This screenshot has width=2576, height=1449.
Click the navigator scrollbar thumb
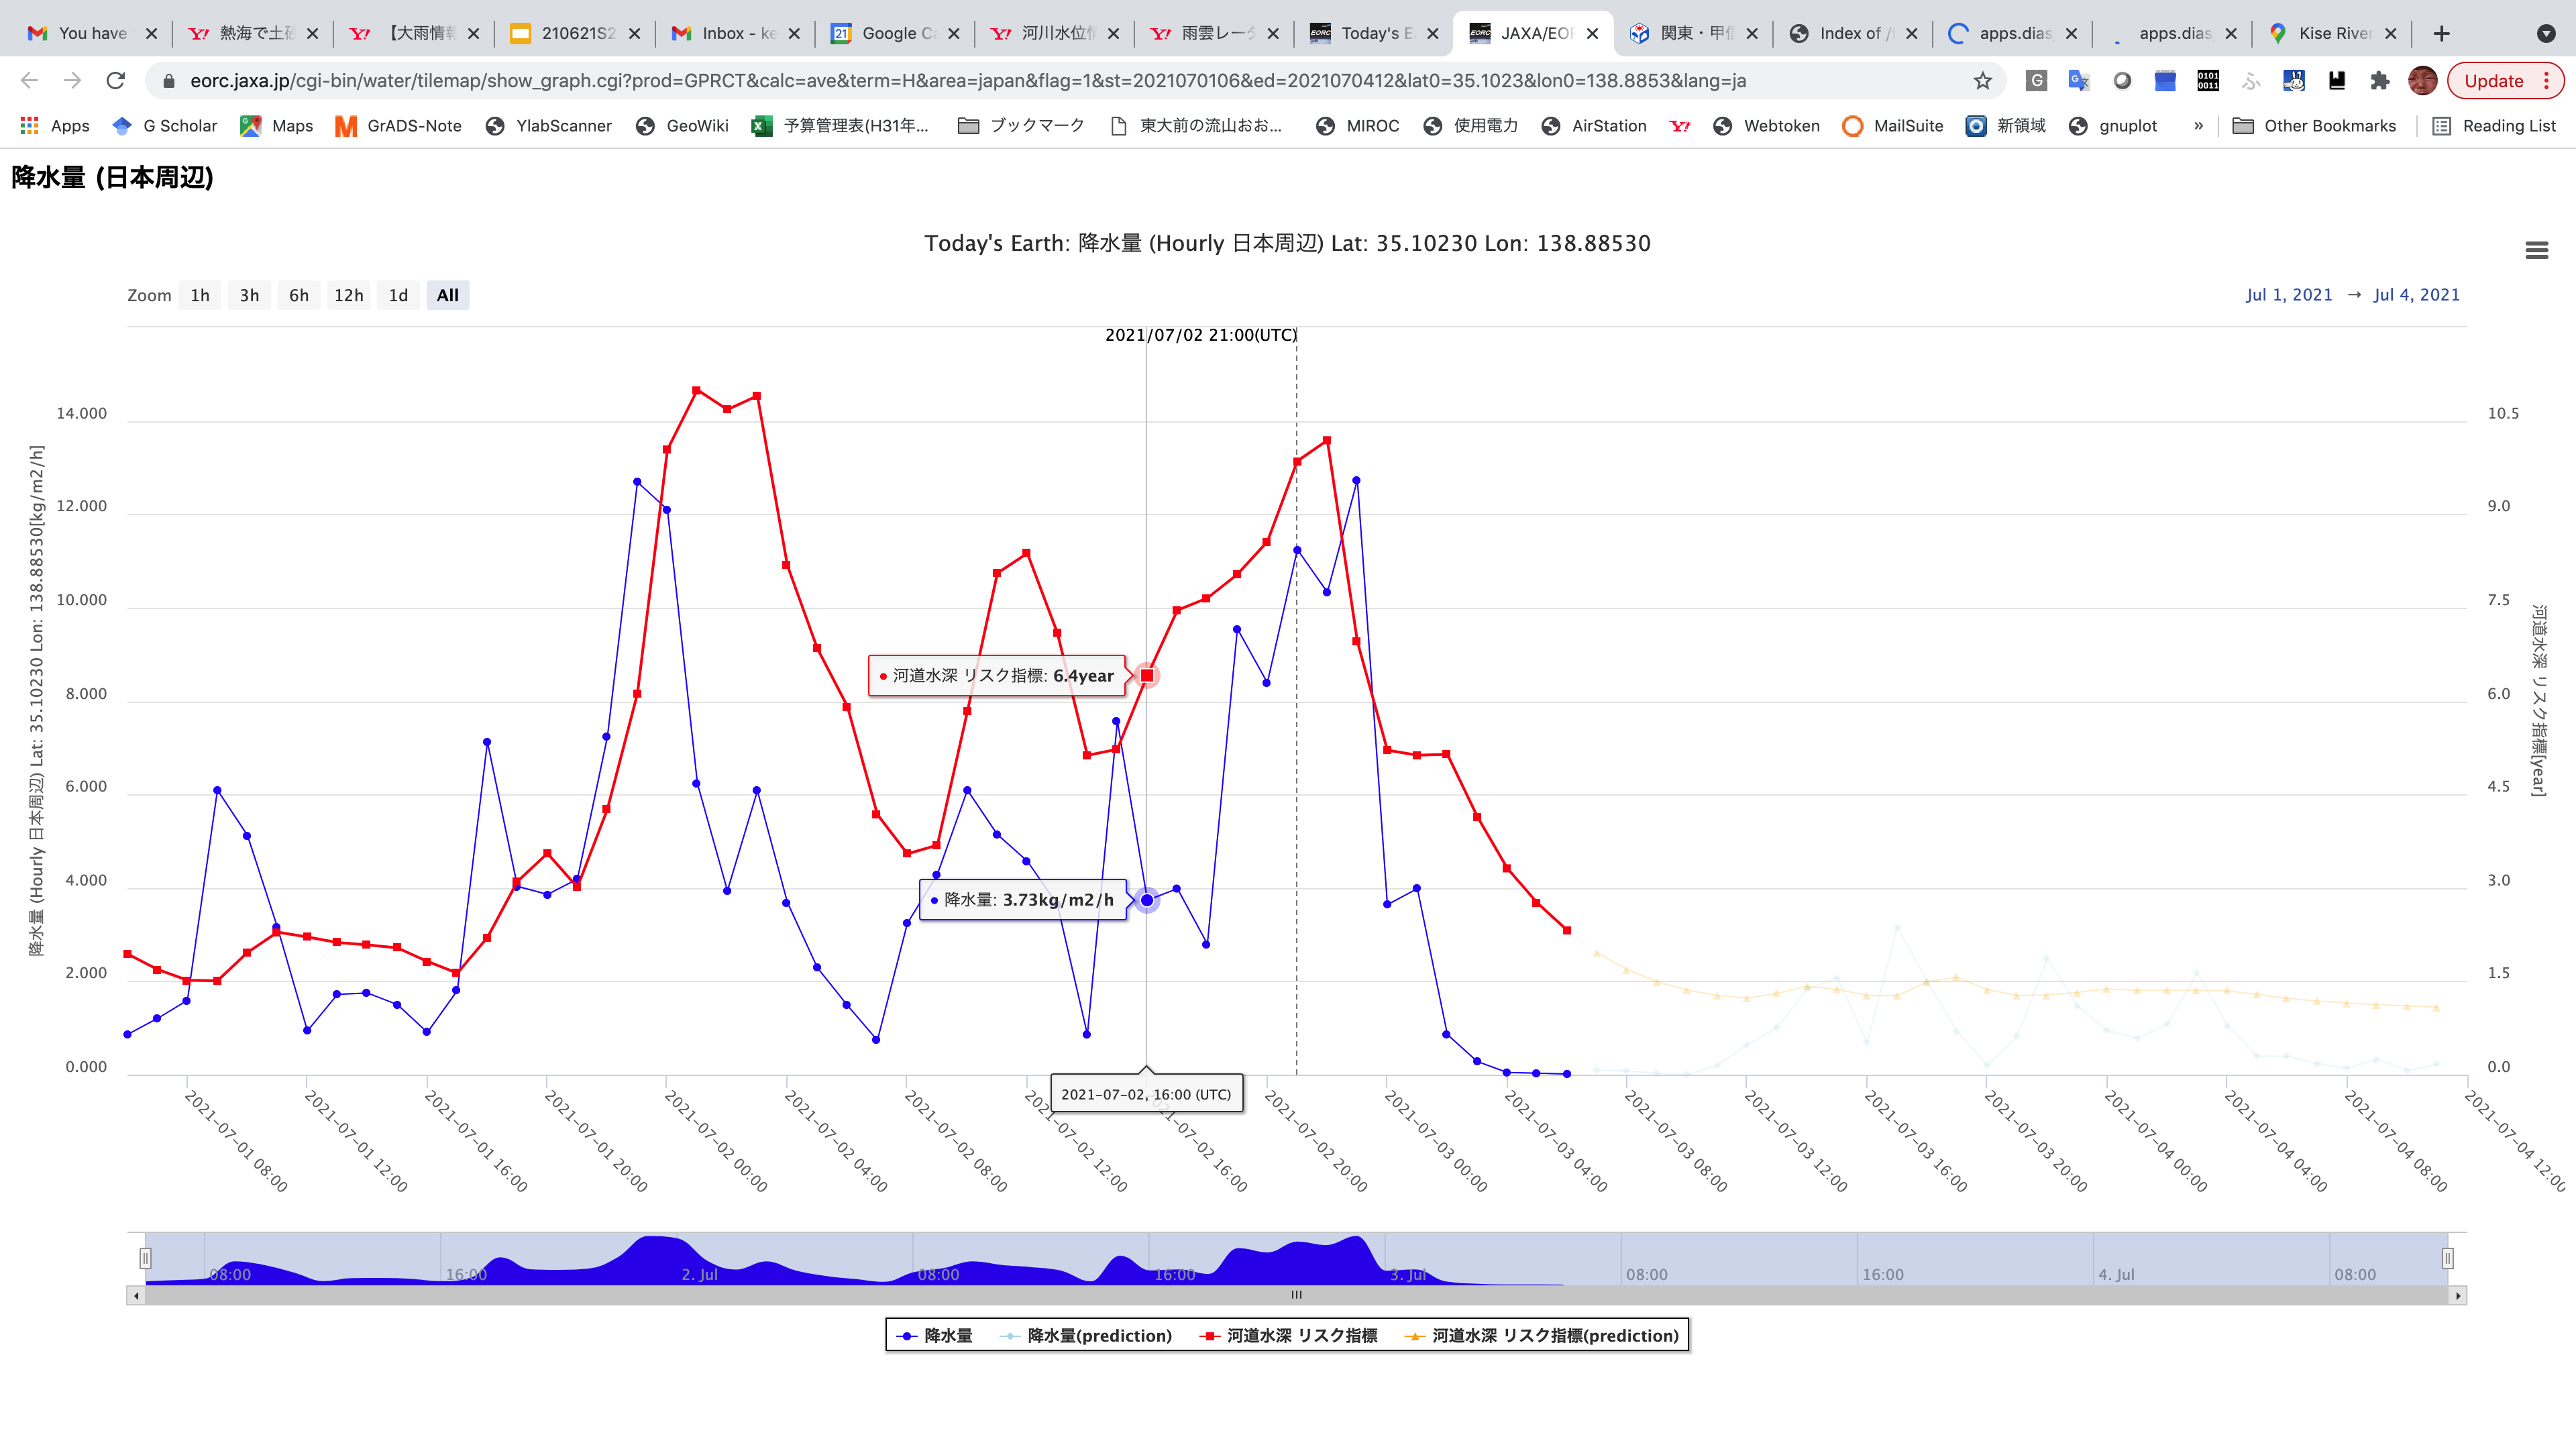(x=1296, y=1296)
